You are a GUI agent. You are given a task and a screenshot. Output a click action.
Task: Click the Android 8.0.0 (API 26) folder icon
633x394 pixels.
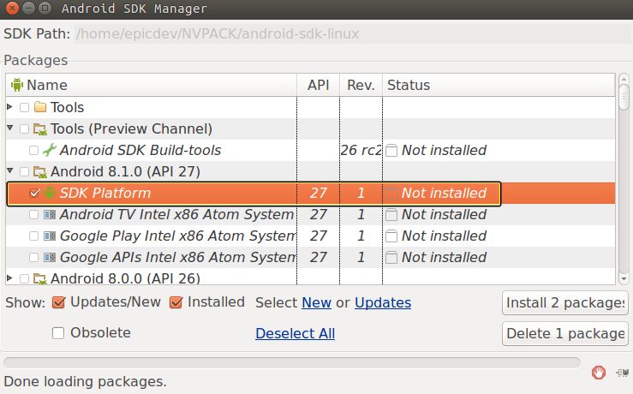pos(40,278)
